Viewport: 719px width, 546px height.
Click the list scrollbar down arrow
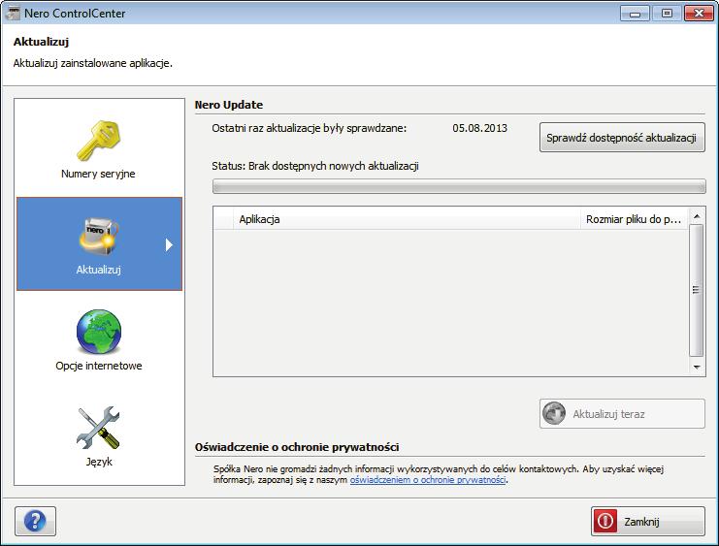coord(697,367)
